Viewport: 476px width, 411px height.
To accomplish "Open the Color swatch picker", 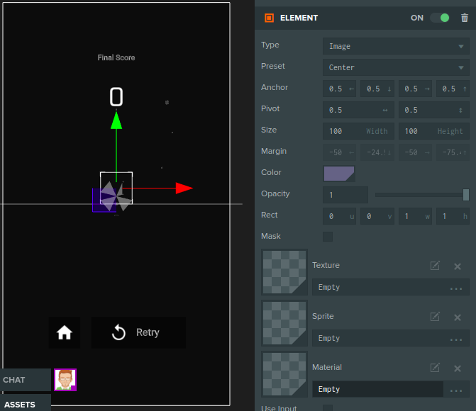I will 339,173.
